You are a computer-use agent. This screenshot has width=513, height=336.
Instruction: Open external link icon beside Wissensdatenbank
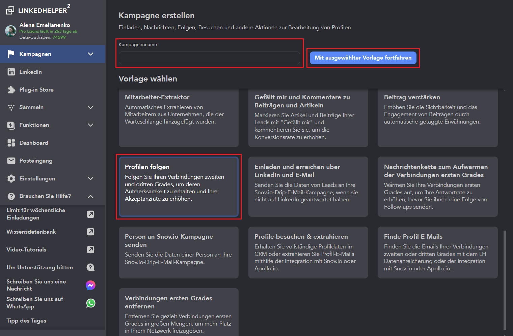click(90, 232)
